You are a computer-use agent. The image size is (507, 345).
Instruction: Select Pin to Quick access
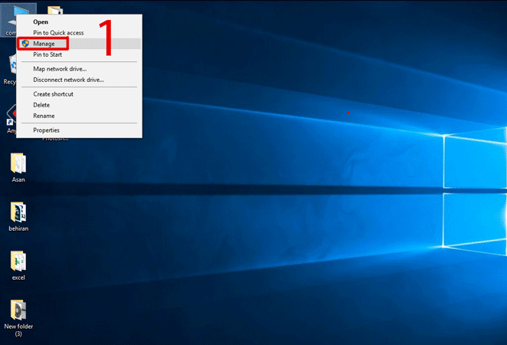pos(58,33)
